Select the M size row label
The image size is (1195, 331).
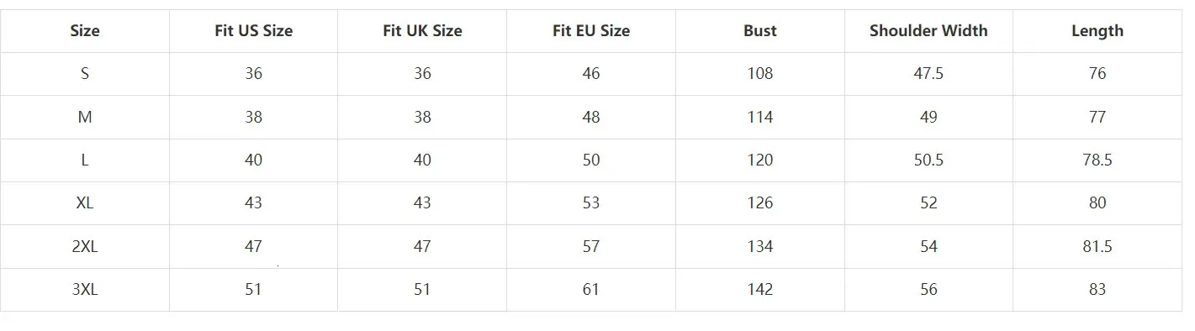[x=85, y=118]
